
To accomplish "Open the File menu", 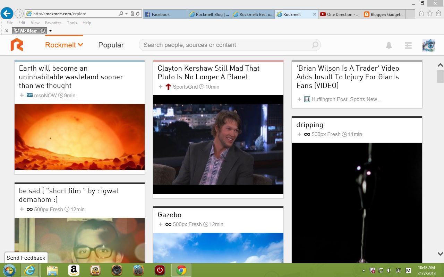I will (10, 23).
